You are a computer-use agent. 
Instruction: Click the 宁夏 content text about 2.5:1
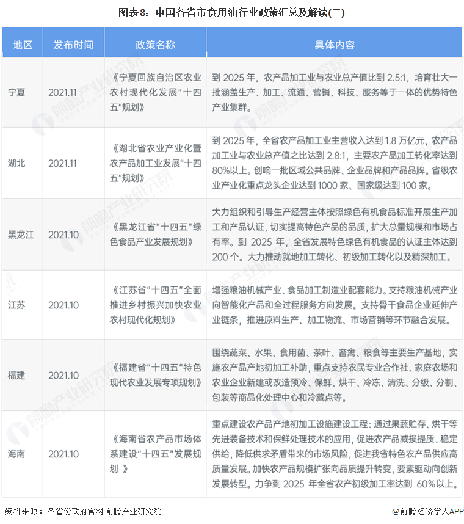335,92
